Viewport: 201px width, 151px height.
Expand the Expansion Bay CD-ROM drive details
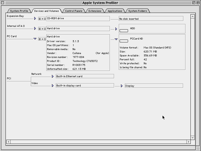35,18
